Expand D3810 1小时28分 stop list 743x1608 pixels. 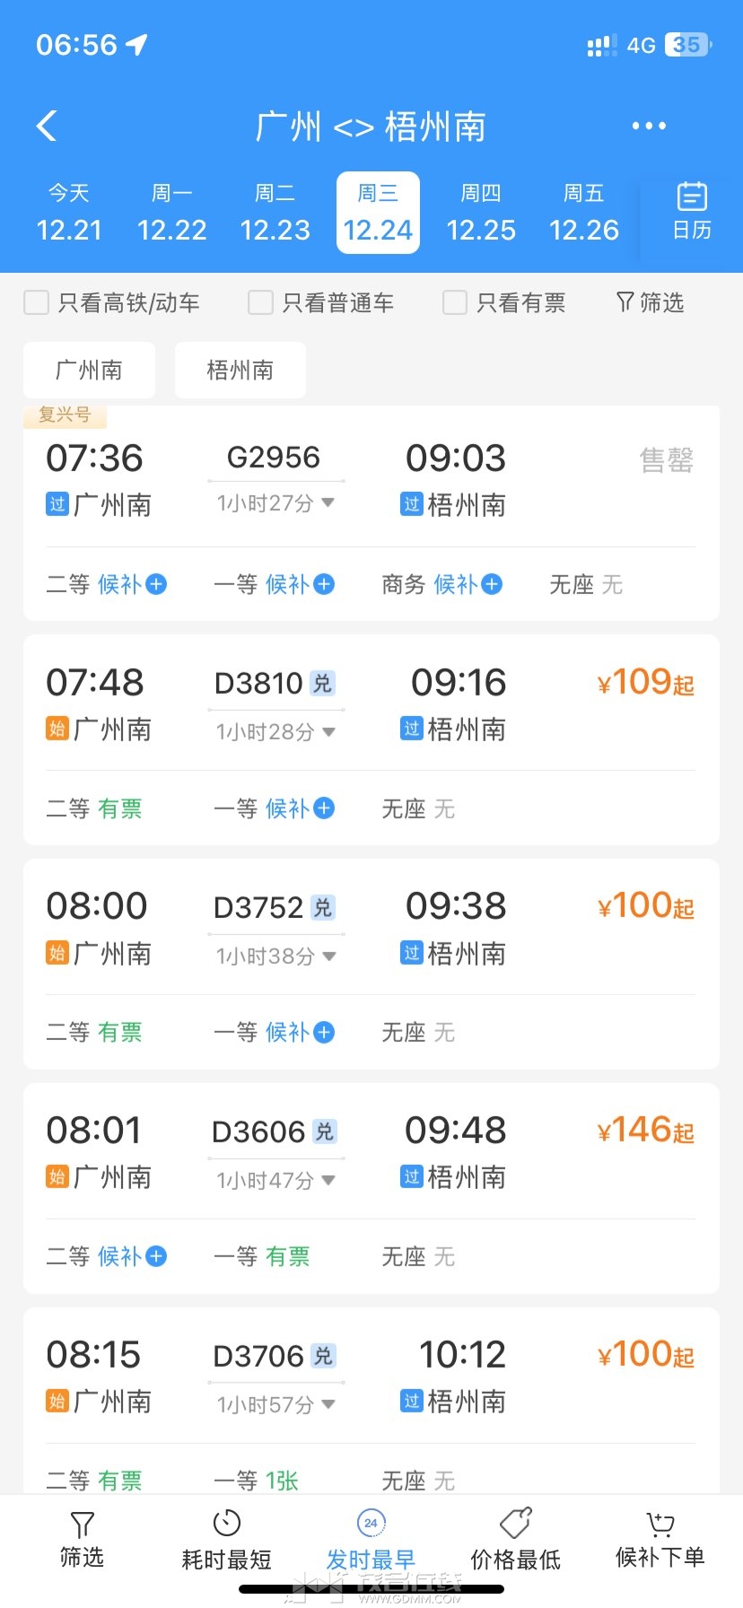(x=328, y=732)
